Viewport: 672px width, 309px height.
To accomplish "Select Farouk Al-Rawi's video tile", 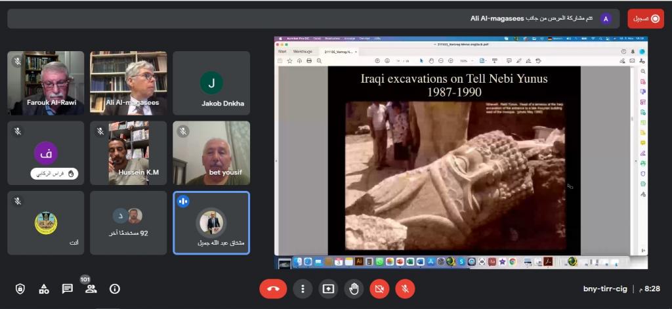I will coord(46,83).
